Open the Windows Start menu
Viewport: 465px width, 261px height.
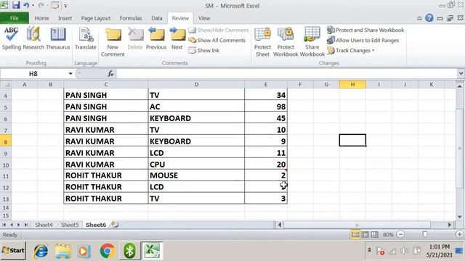click(x=13, y=251)
